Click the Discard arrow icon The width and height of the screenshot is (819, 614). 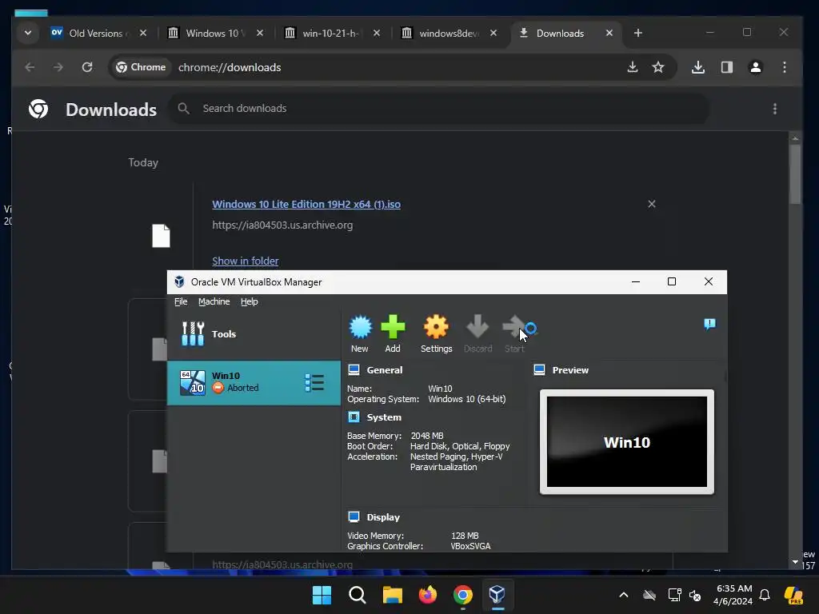477,327
